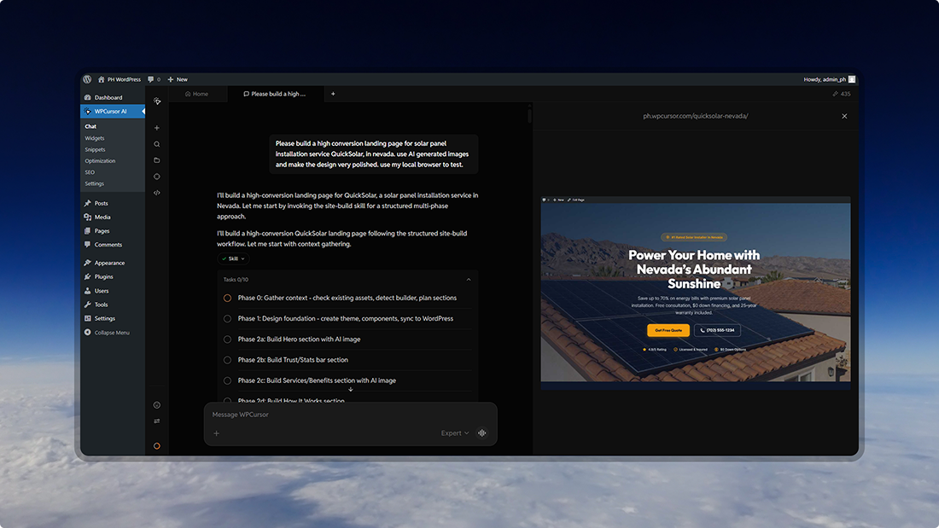939x528 pixels.
Task: Open WPCursor settings gear at bottom strip
Action: 157,404
